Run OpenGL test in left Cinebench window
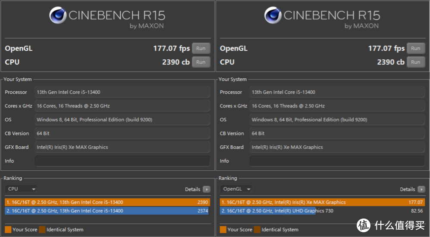 click(201, 48)
